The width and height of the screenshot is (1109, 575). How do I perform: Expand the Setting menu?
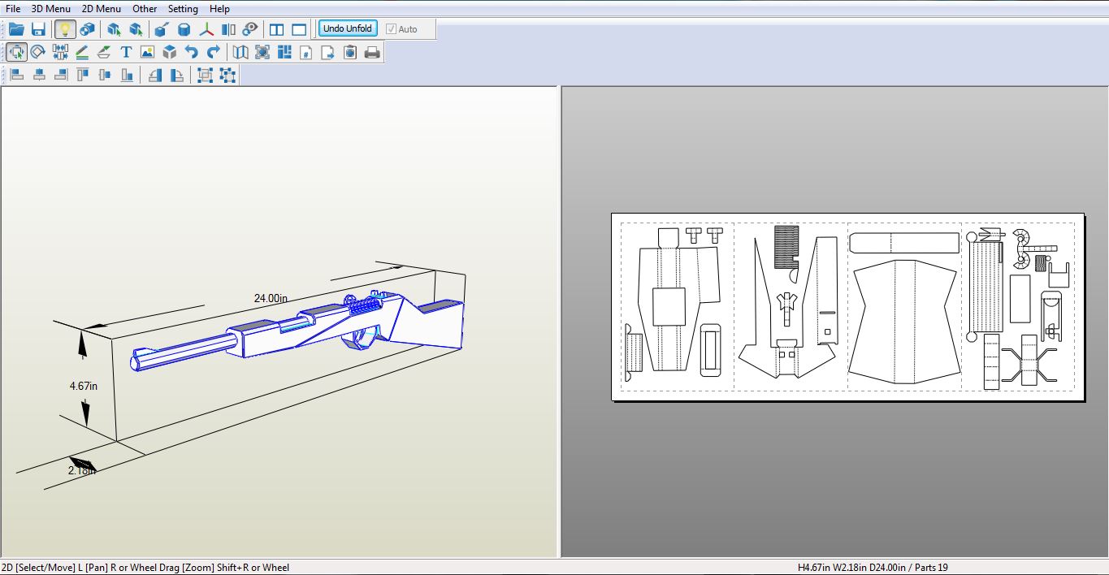click(183, 9)
